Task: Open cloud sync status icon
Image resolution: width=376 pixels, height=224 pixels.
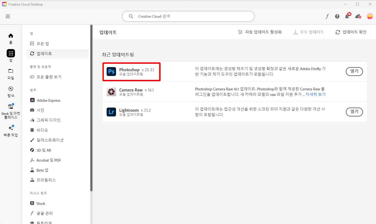Action: pos(358,16)
